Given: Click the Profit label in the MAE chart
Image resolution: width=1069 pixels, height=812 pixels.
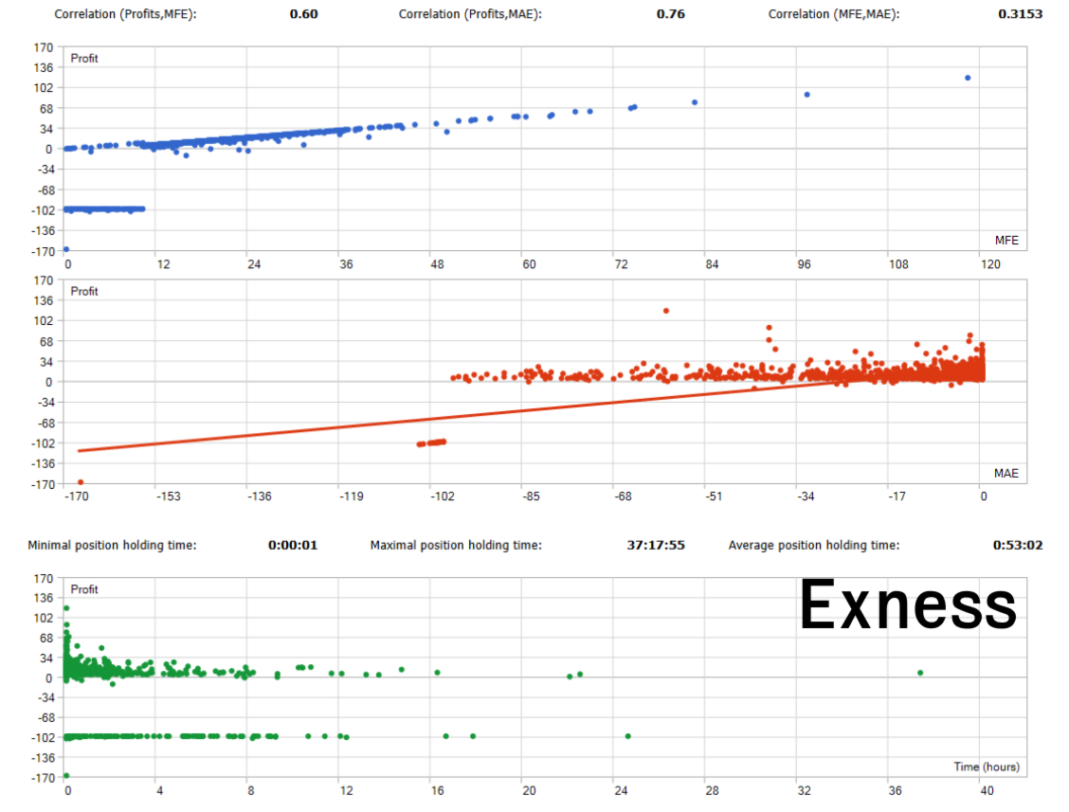Looking at the screenshot, I should click(84, 291).
